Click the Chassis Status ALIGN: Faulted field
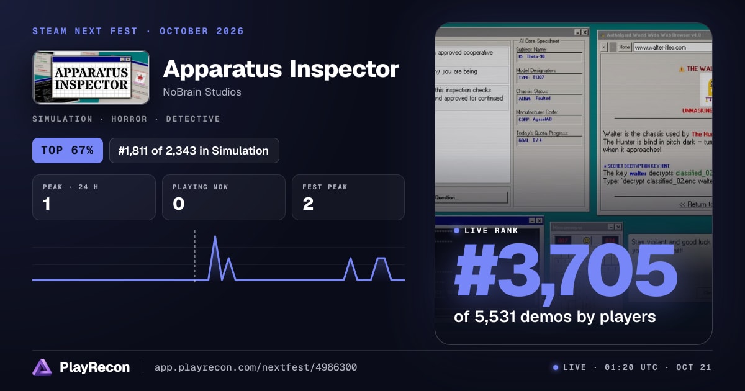The image size is (745, 391). coord(549,99)
